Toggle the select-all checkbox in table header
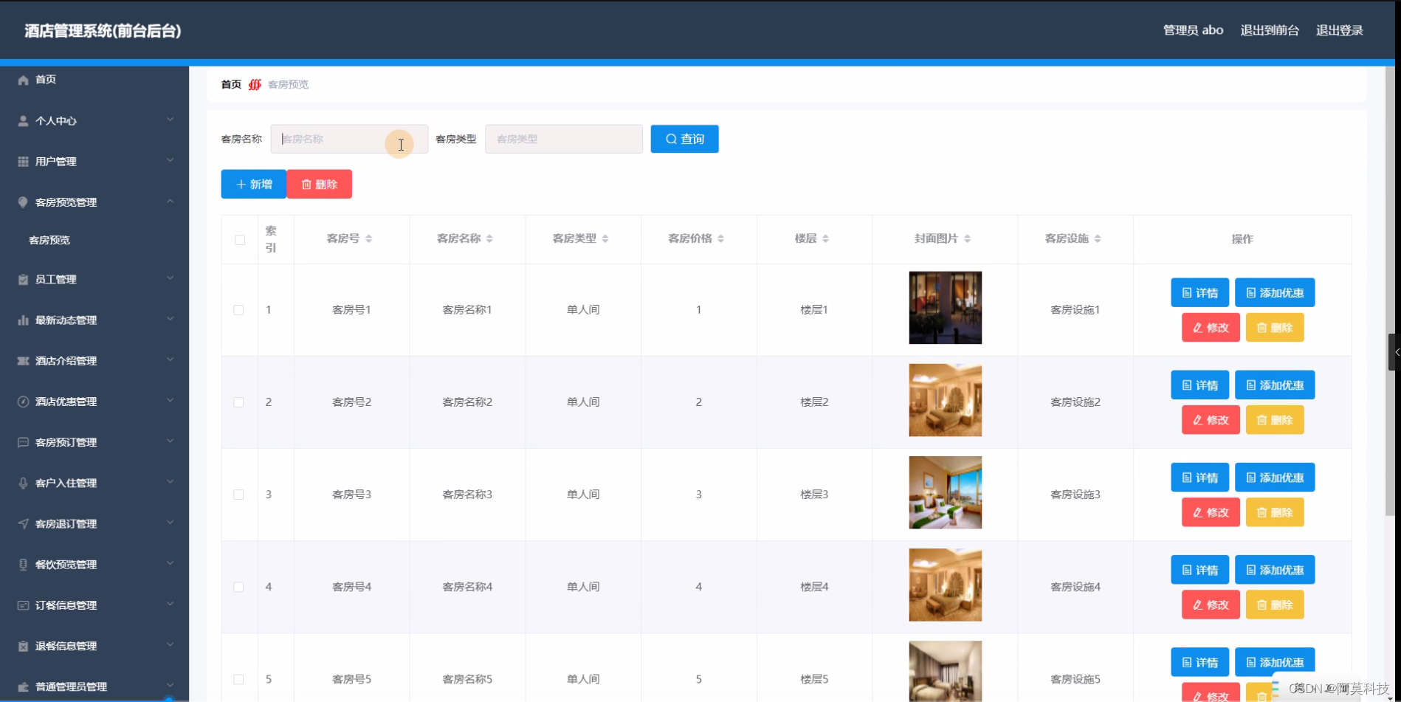 click(x=240, y=240)
